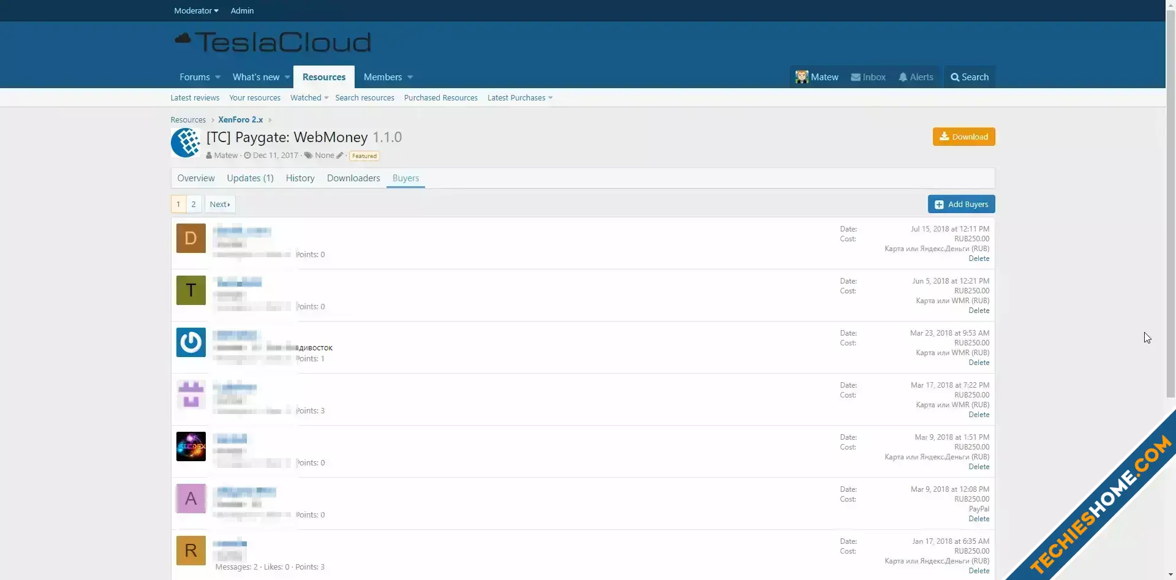
Task: Go to the Members tab
Action: [x=383, y=77]
